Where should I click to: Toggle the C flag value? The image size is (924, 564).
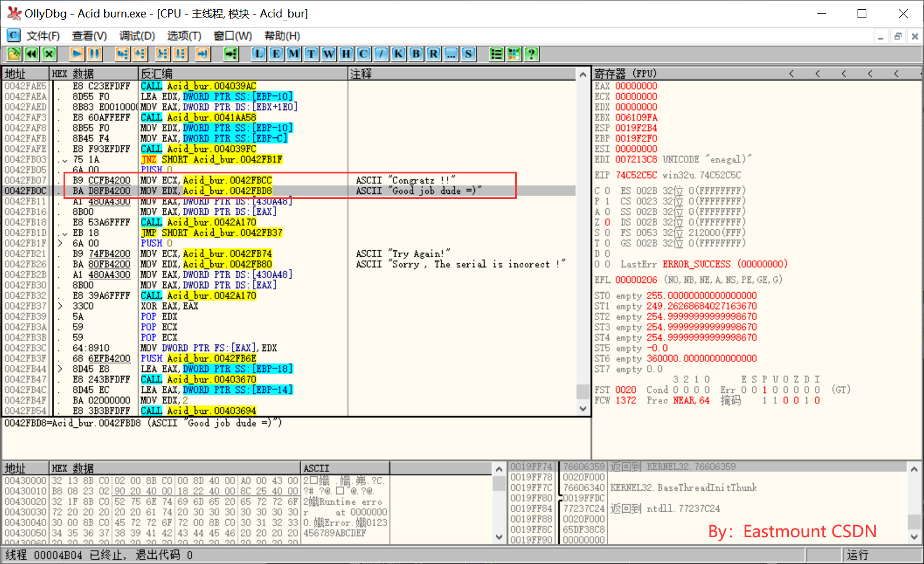pos(607,191)
